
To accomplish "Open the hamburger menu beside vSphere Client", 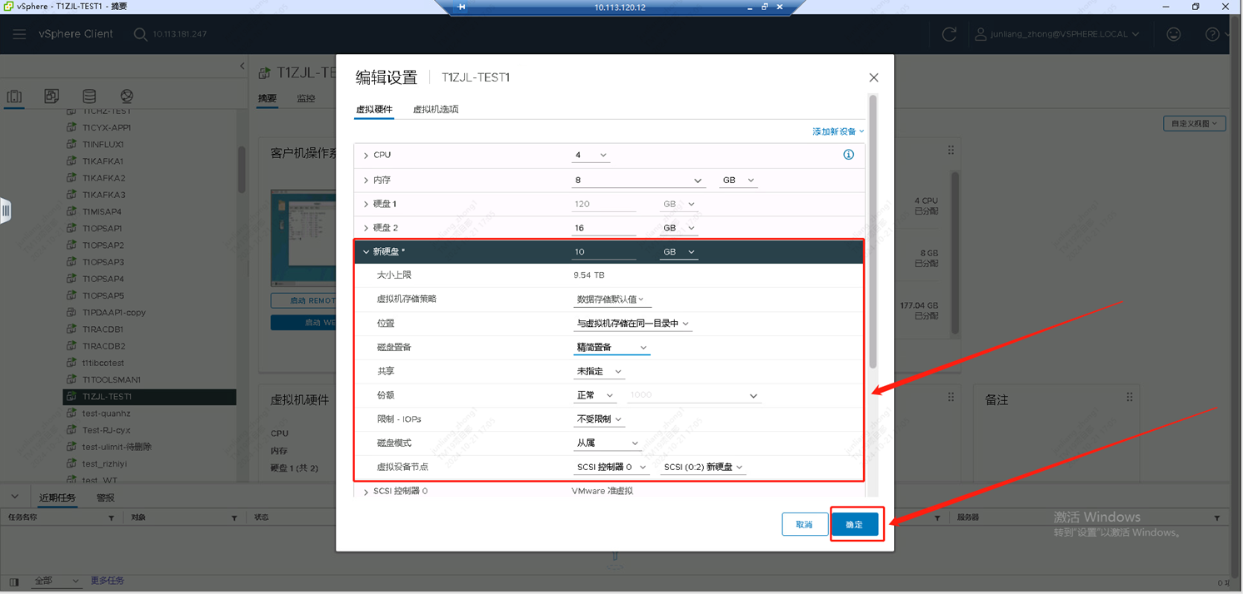I will (x=19, y=34).
